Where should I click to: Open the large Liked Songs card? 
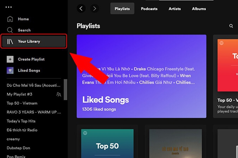tap(142, 76)
